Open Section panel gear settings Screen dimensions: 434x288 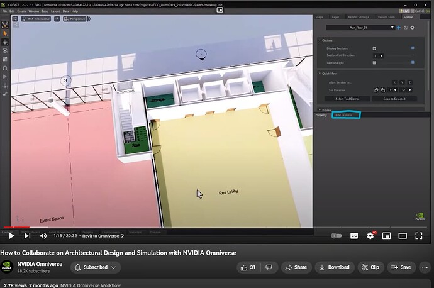point(413,28)
